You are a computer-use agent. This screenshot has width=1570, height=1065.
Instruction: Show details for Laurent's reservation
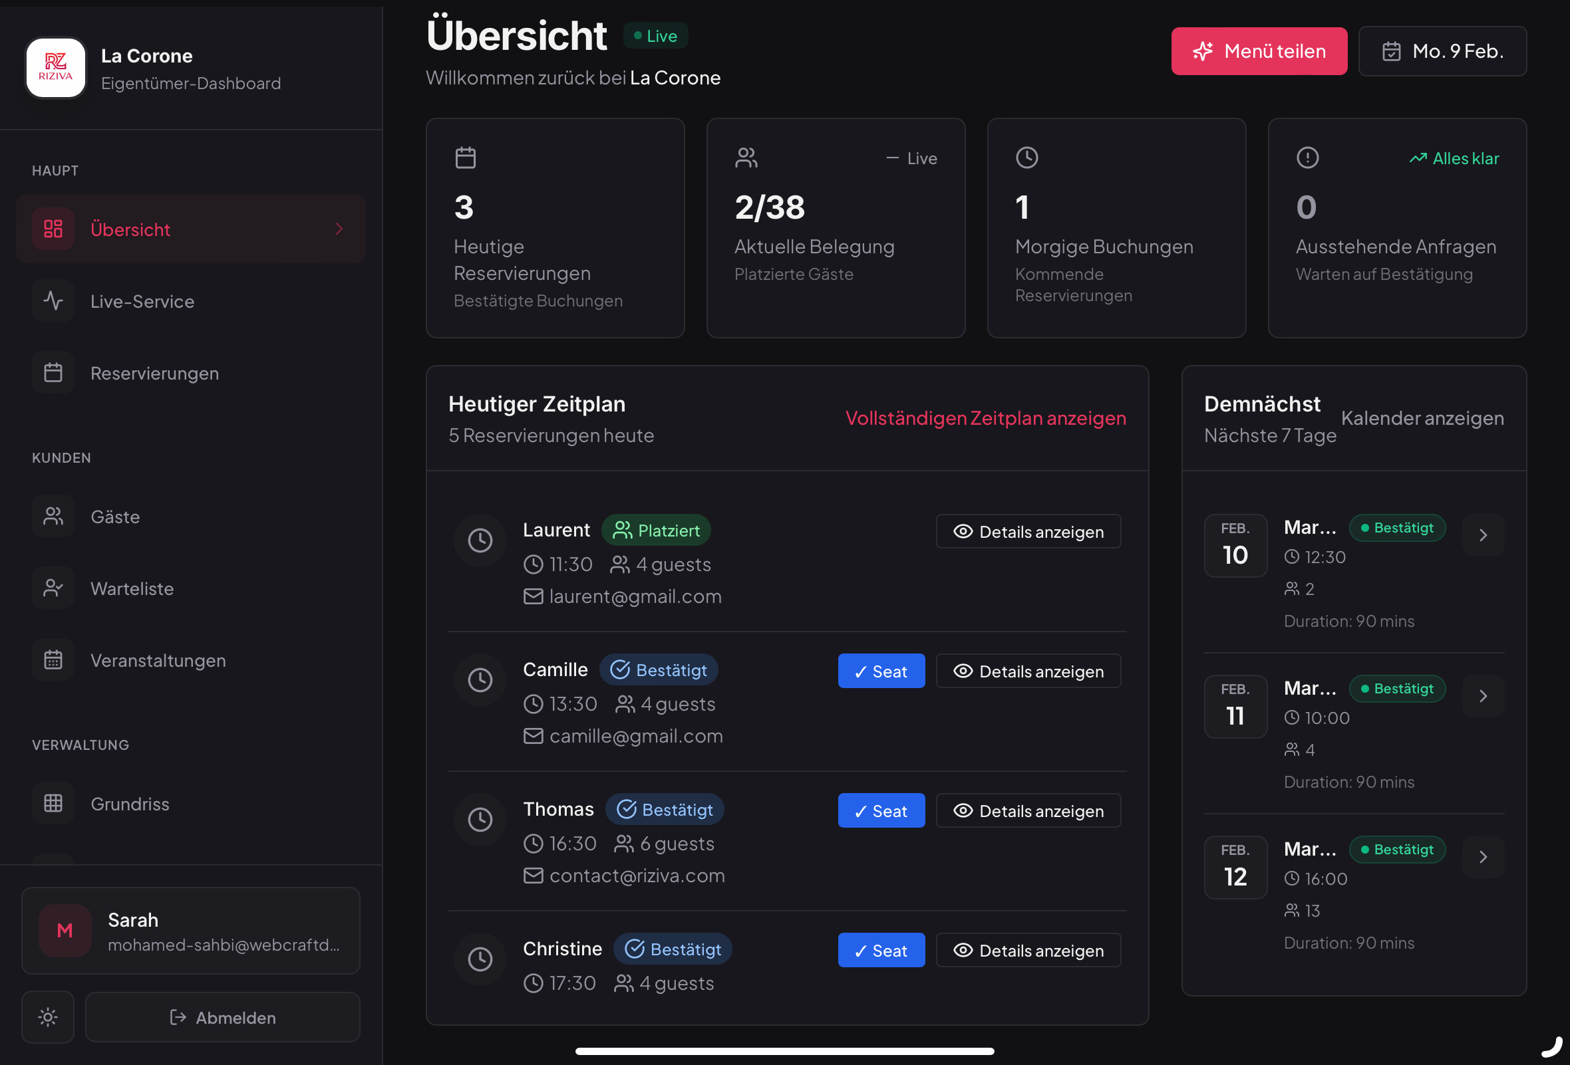pyautogui.click(x=1028, y=532)
